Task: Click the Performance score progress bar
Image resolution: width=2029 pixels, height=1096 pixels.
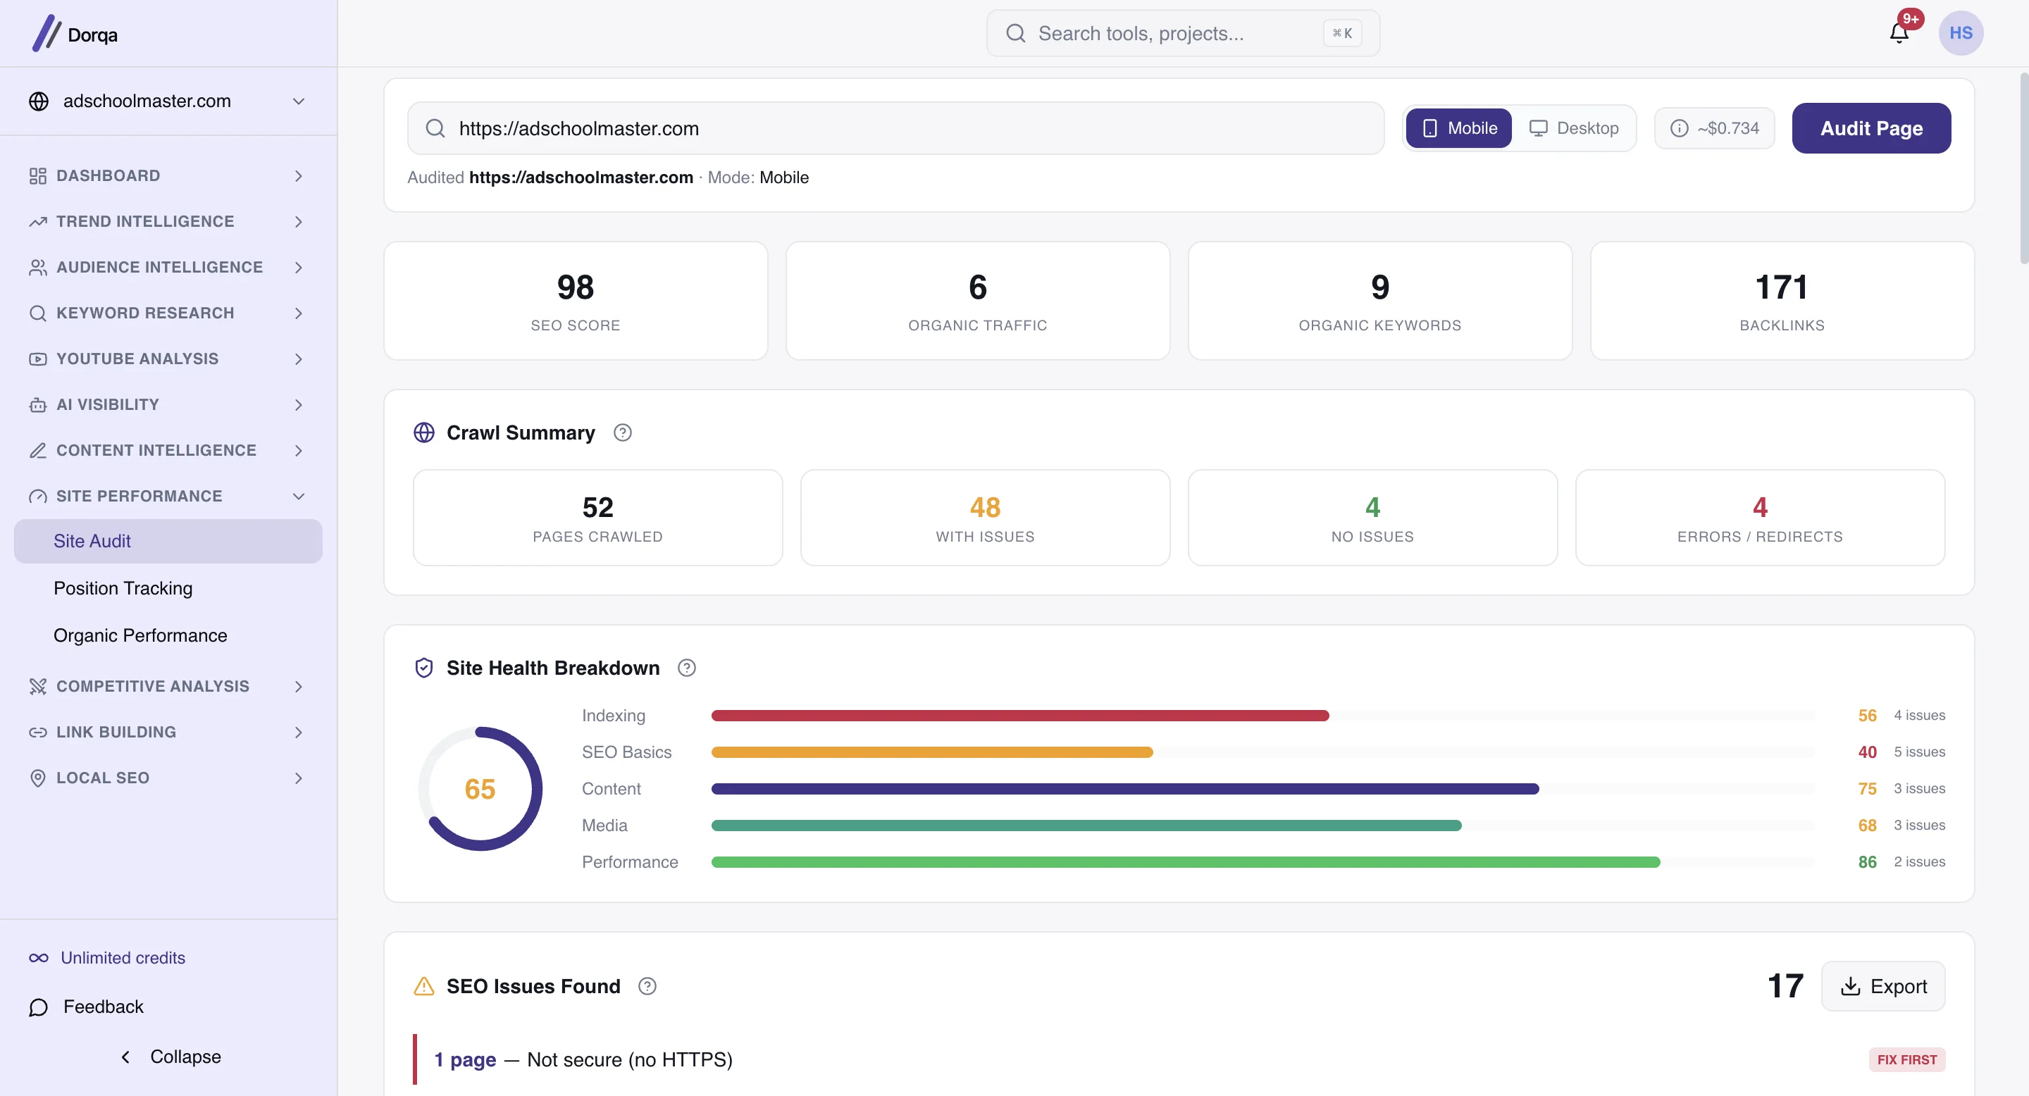Action: tap(1262, 862)
